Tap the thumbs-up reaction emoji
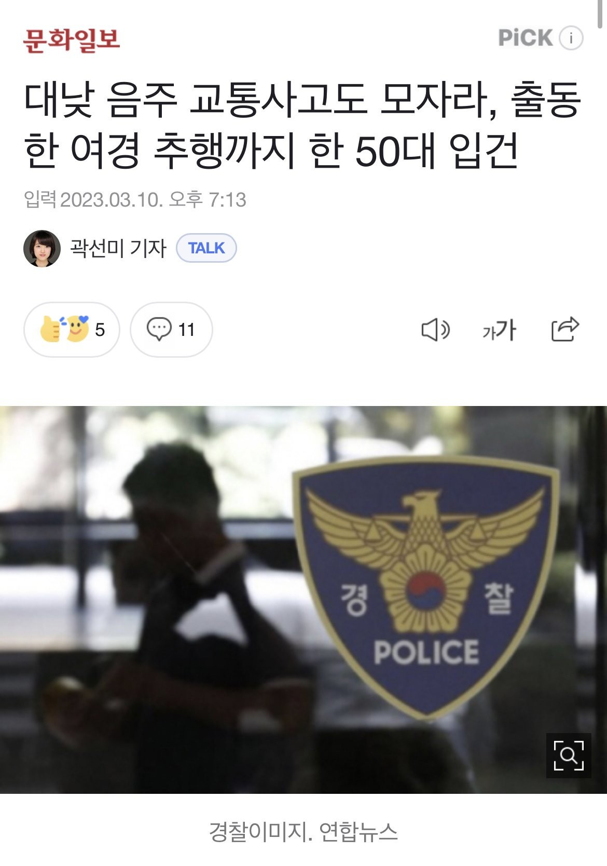 (51, 329)
